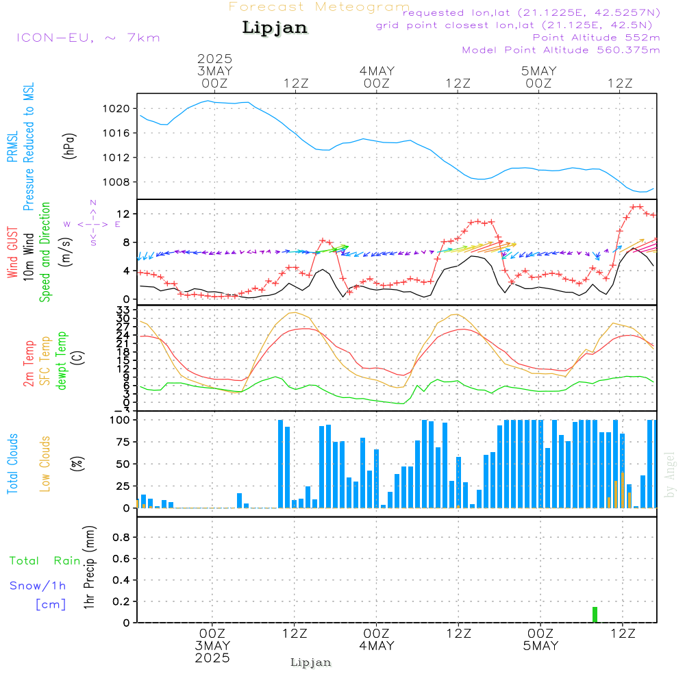Click the green rain bar in precipitation panel

(595, 614)
